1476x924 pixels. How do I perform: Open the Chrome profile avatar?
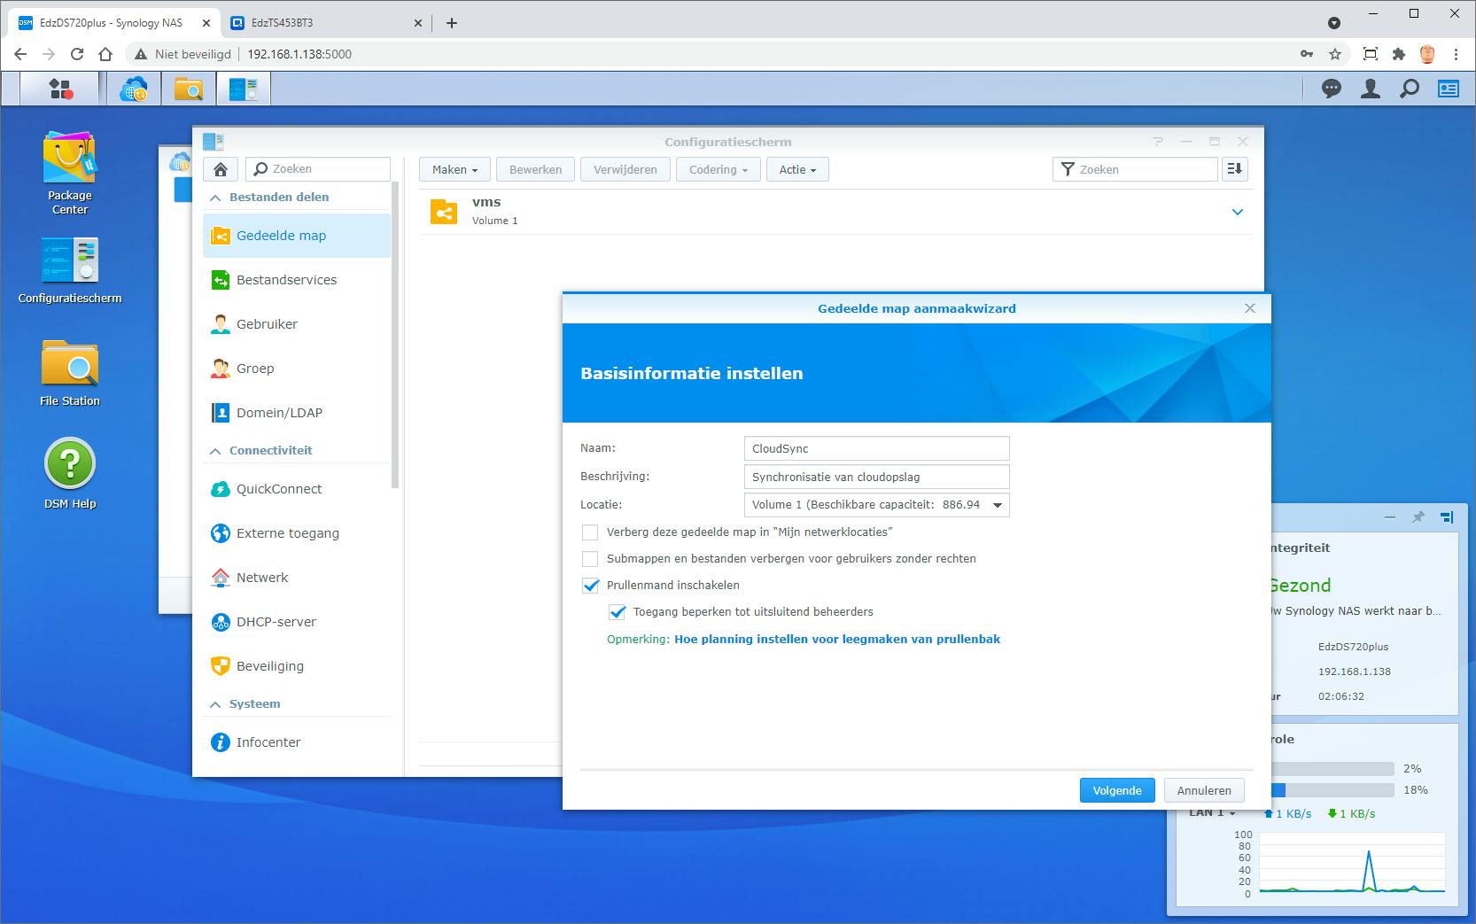click(1427, 54)
